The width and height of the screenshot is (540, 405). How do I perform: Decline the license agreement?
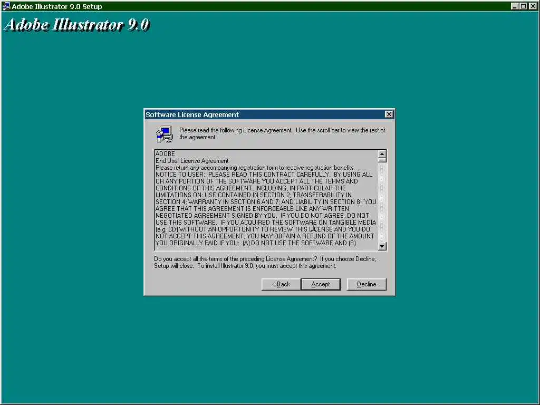(367, 284)
